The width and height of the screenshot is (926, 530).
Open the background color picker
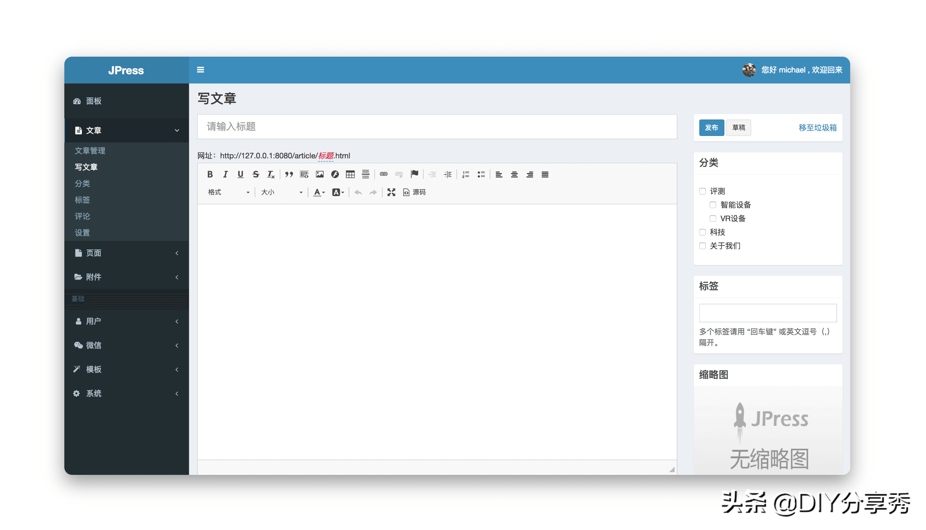click(x=338, y=192)
